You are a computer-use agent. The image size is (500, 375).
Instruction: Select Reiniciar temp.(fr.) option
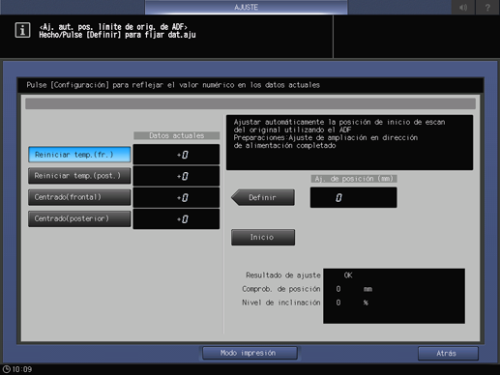(79, 155)
